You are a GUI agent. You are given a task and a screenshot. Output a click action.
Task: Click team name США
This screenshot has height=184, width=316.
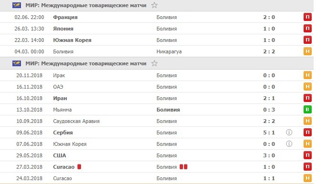coord(60,155)
